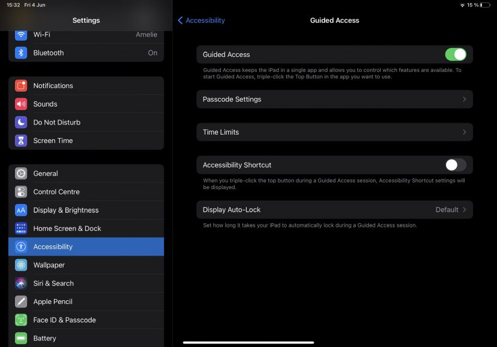The width and height of the screenshot is (497, 347).
Task: Tap the Display & Brightness AA icon
Action: (21, 210)
